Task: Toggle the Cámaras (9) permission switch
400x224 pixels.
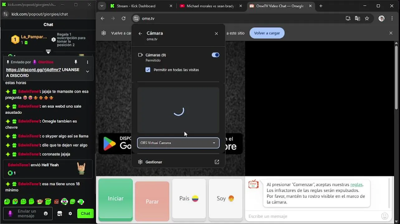Action: 215,55
